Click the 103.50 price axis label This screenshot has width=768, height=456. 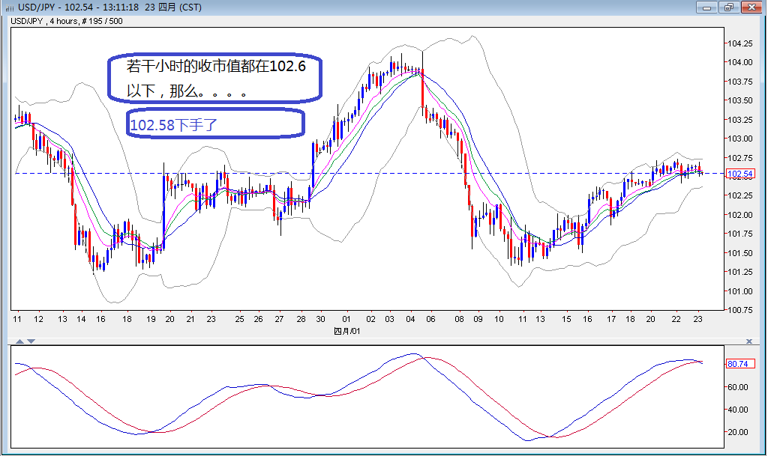pyautogui.click(x=740, y=100)
